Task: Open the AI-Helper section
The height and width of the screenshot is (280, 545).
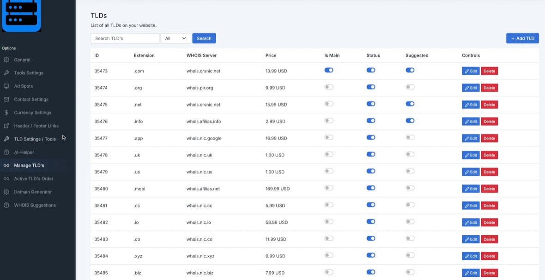Action: click(5, 152)
